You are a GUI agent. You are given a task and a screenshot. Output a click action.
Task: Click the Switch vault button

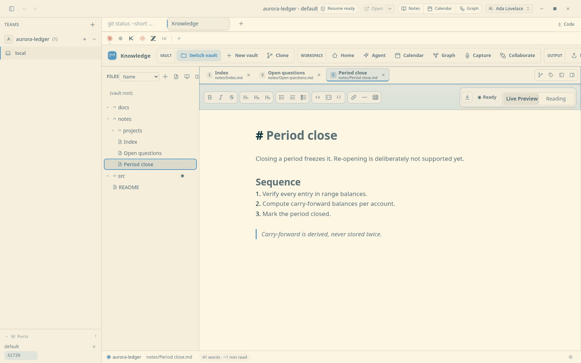point(199,56)
